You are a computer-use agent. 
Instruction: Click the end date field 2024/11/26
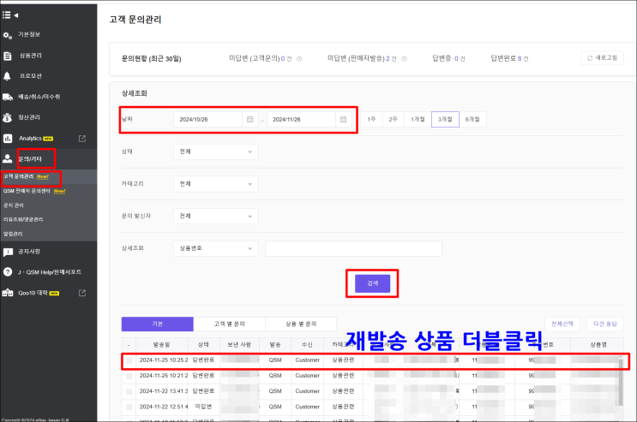[x=301, y=119]
